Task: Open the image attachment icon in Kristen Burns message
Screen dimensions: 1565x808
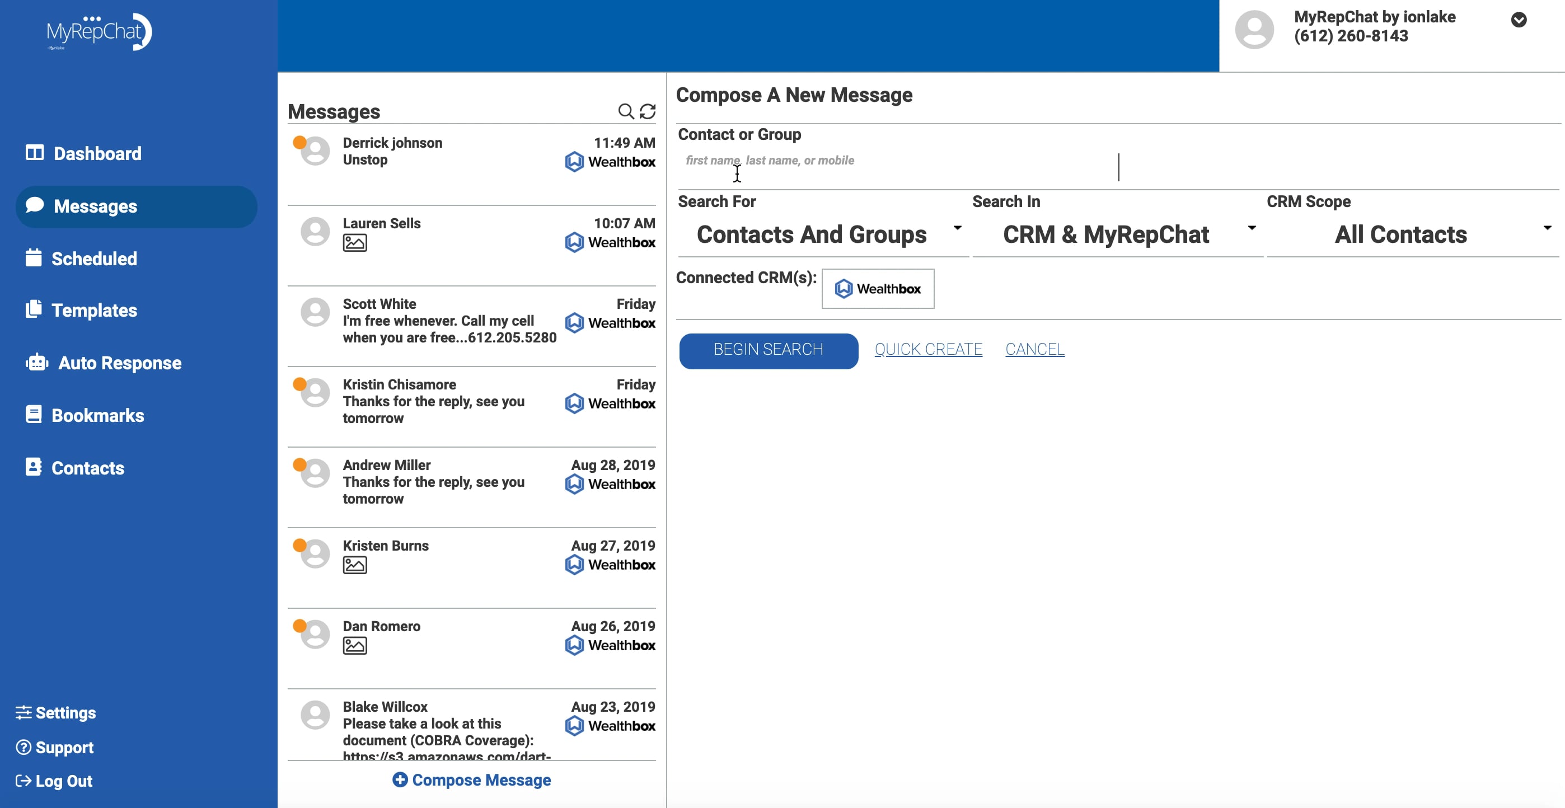Action: (355, 565)
